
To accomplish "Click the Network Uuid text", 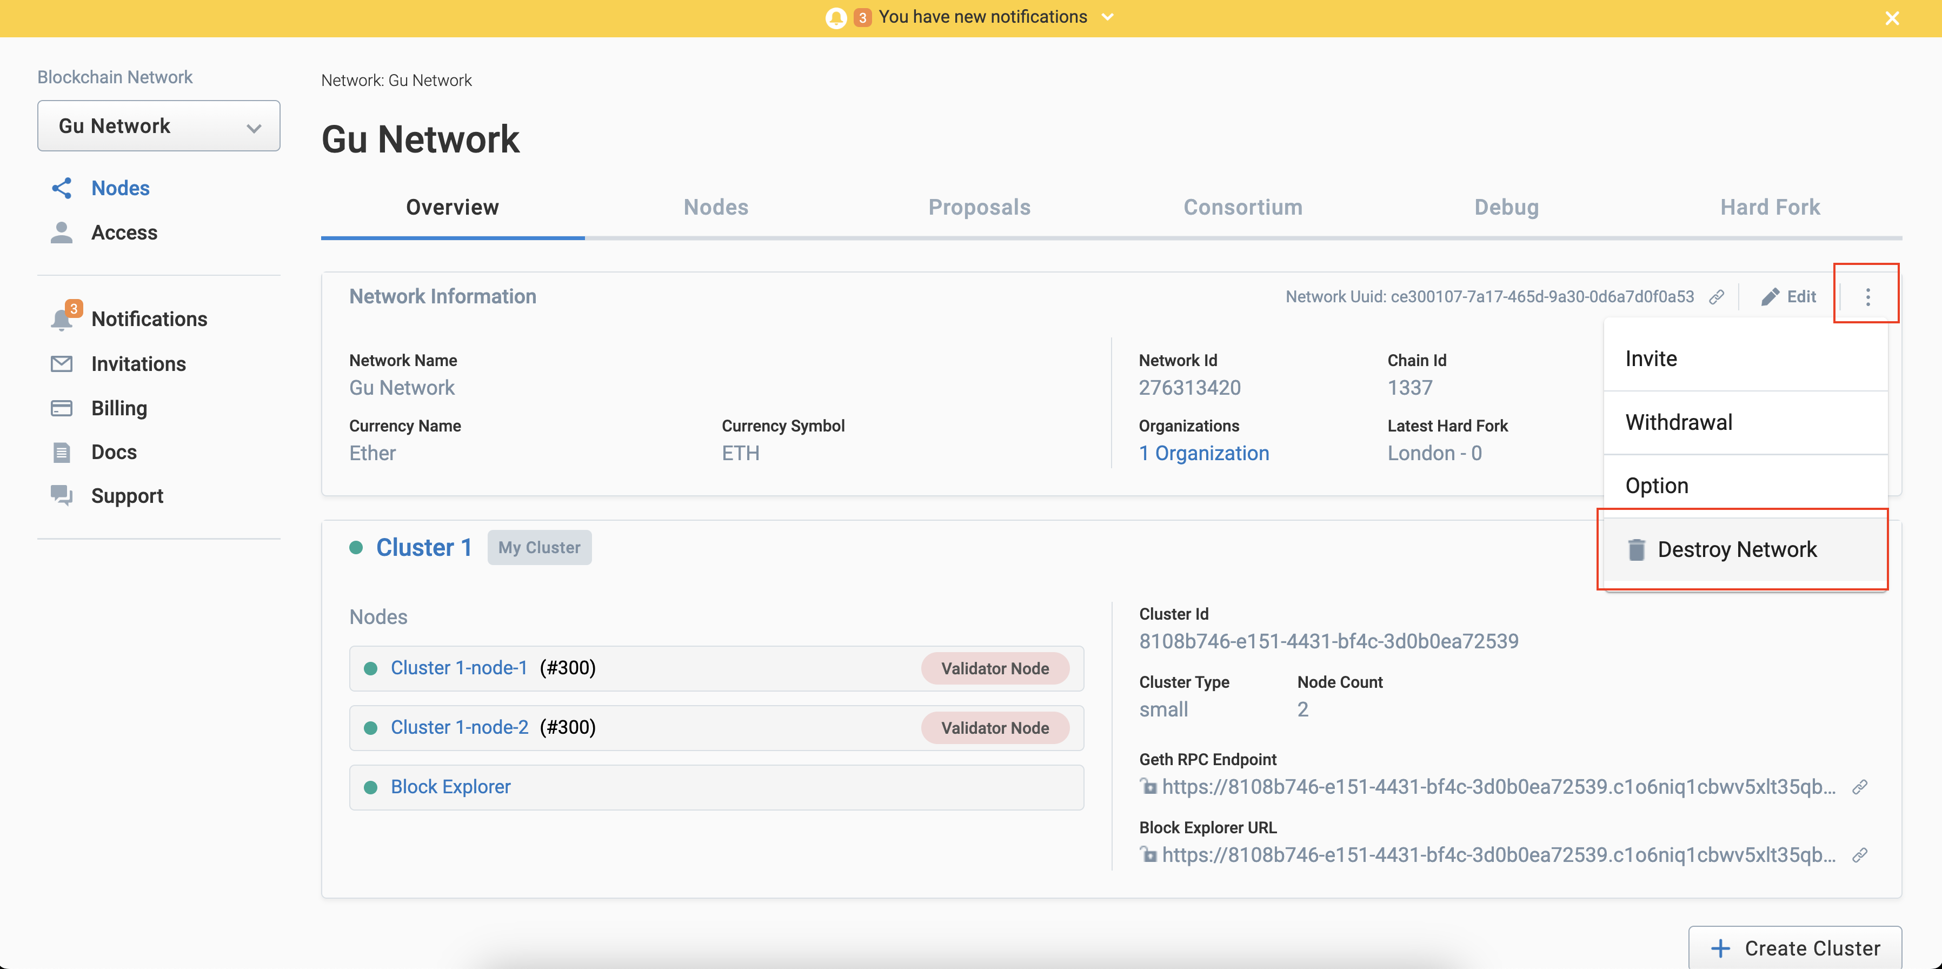I will pyautogui.click(x=1489, y=297).
